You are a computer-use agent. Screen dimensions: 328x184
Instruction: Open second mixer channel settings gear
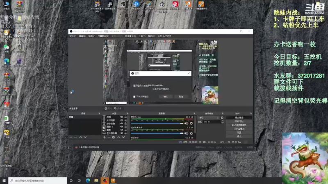point(191,133)
